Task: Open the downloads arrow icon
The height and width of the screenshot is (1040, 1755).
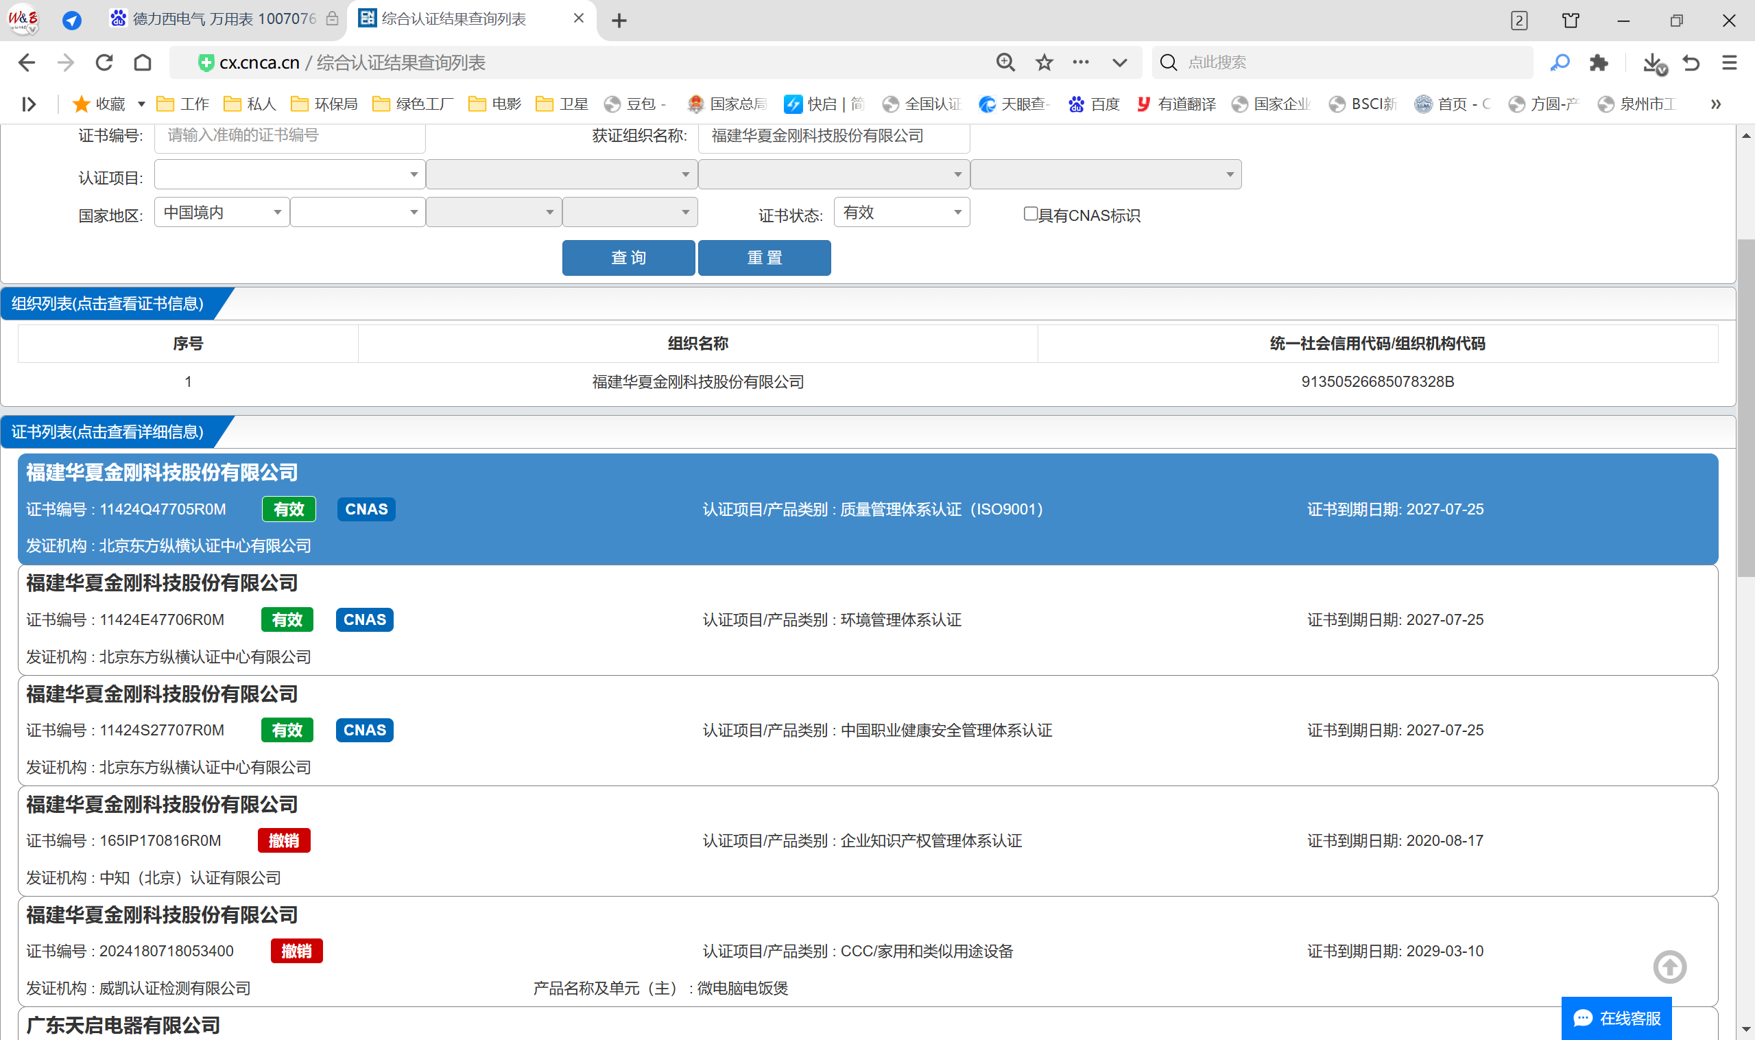Action: click(x=1653, y=62)
